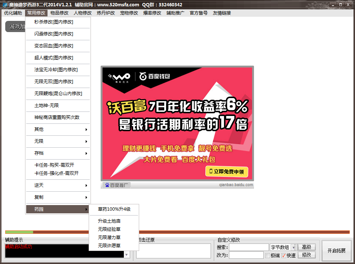The height and width of the screenshot is (264, 355).
Task: Select 土地神-无限 menu item
Action: click(58, 106)
